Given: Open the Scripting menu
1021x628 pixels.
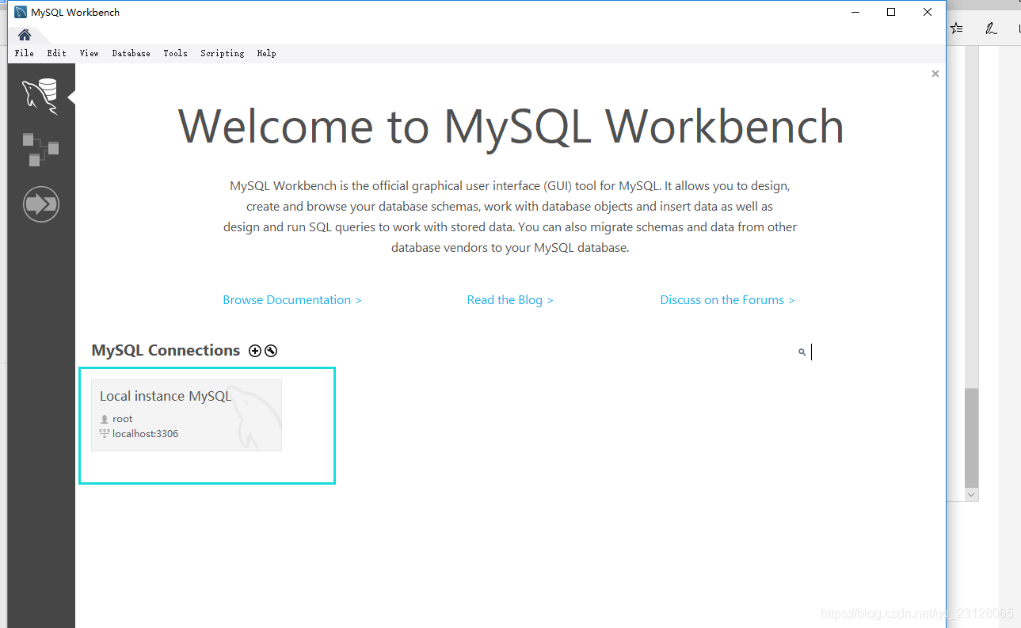Looking at the screenshot, I should (x=222, y=53).
